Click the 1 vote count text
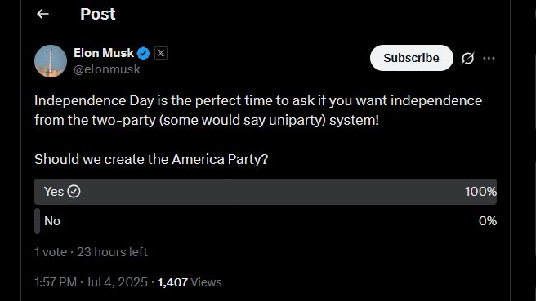This screenshot has width=536, height=301. [51, 252]
